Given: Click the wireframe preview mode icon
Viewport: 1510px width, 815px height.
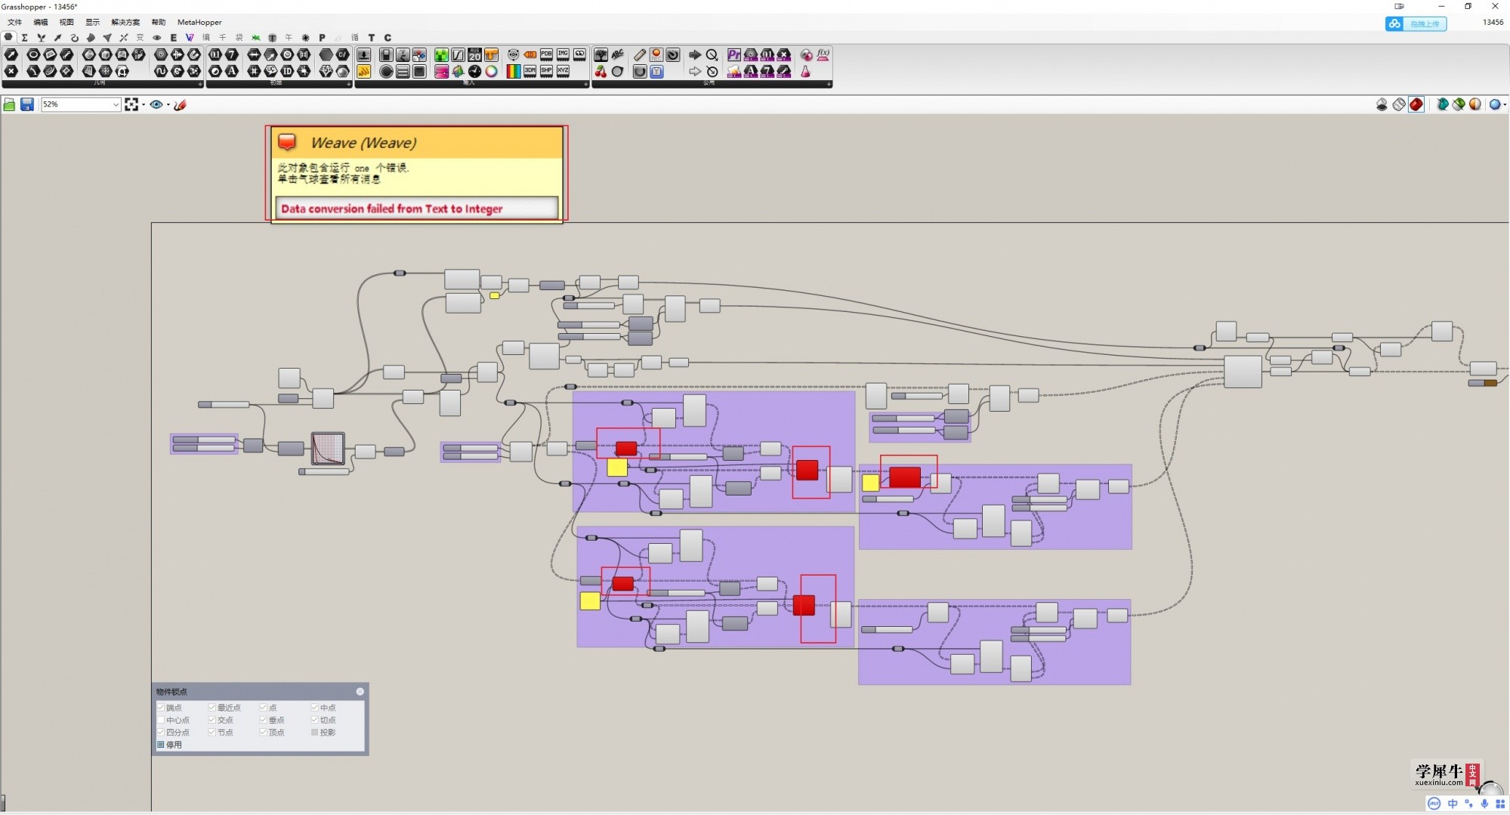Looking at the screenshot, I should [1399, 104].
